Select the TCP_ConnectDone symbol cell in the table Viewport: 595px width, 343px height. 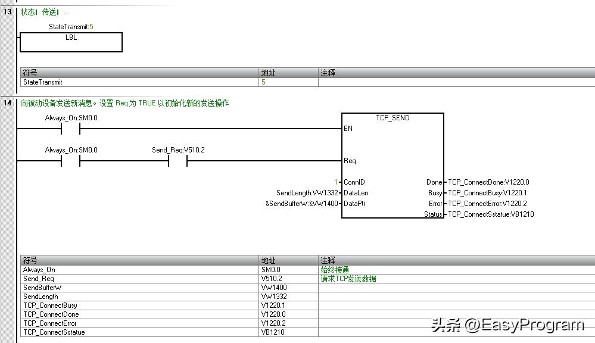[x=139, y=314]
